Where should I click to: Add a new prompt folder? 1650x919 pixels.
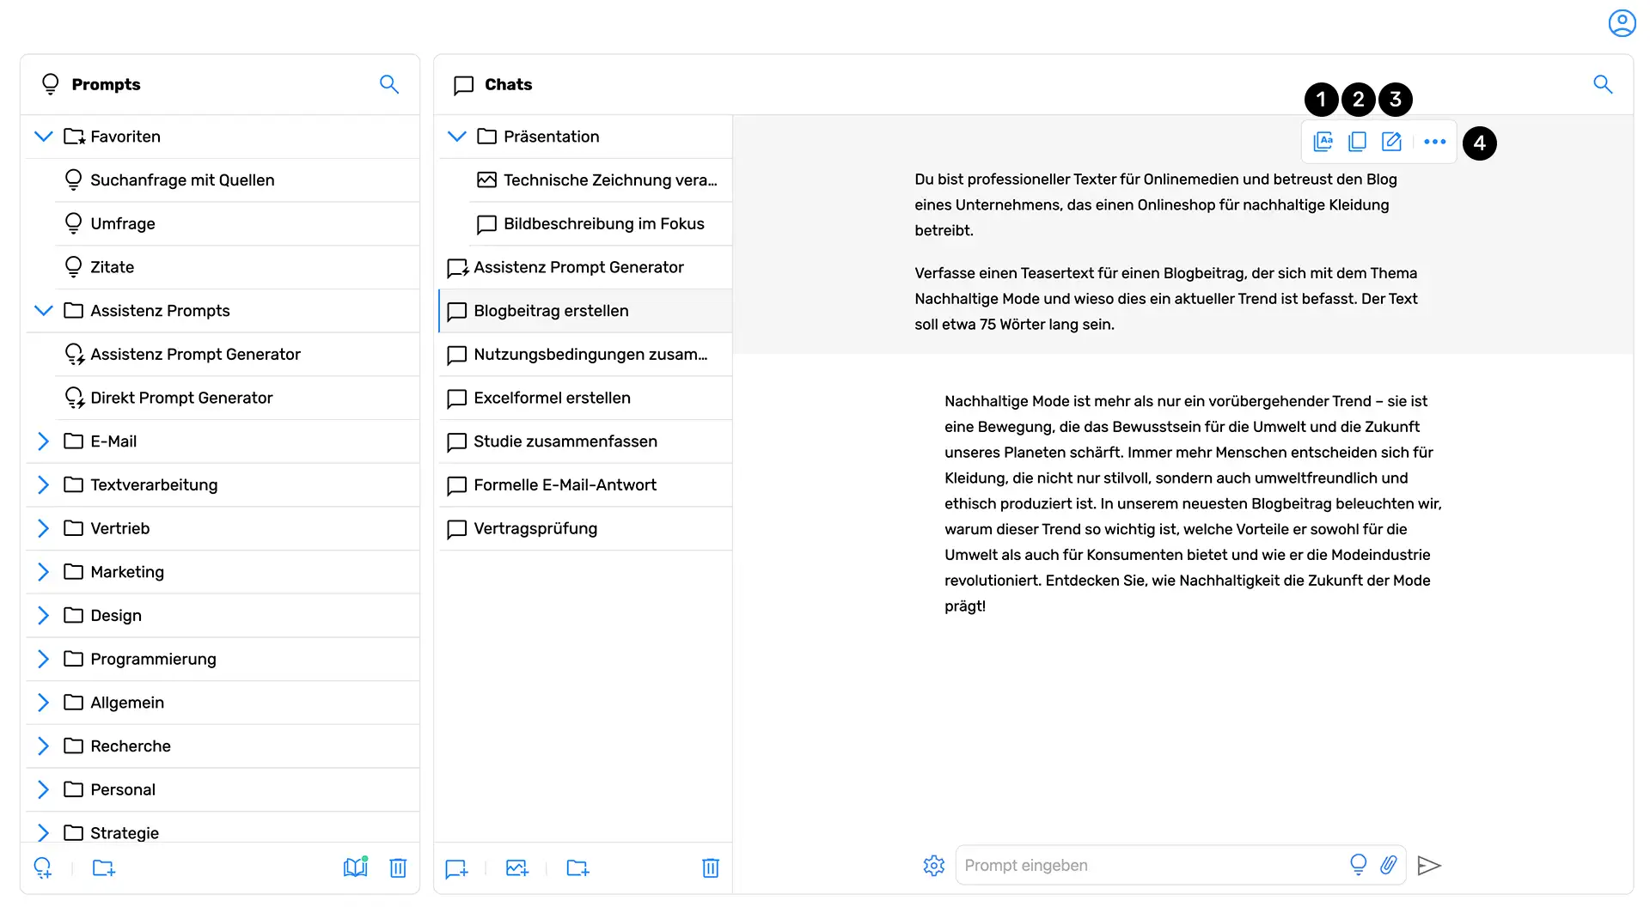[x=104, y=867]
